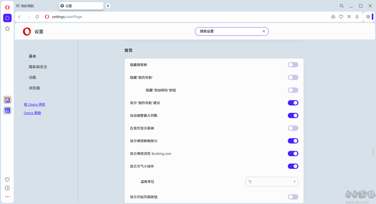The height and width of the screenshot is (204, 376).
Task: Open the 温度单位 °C dropdown
Action: click(x=272, y=182)
